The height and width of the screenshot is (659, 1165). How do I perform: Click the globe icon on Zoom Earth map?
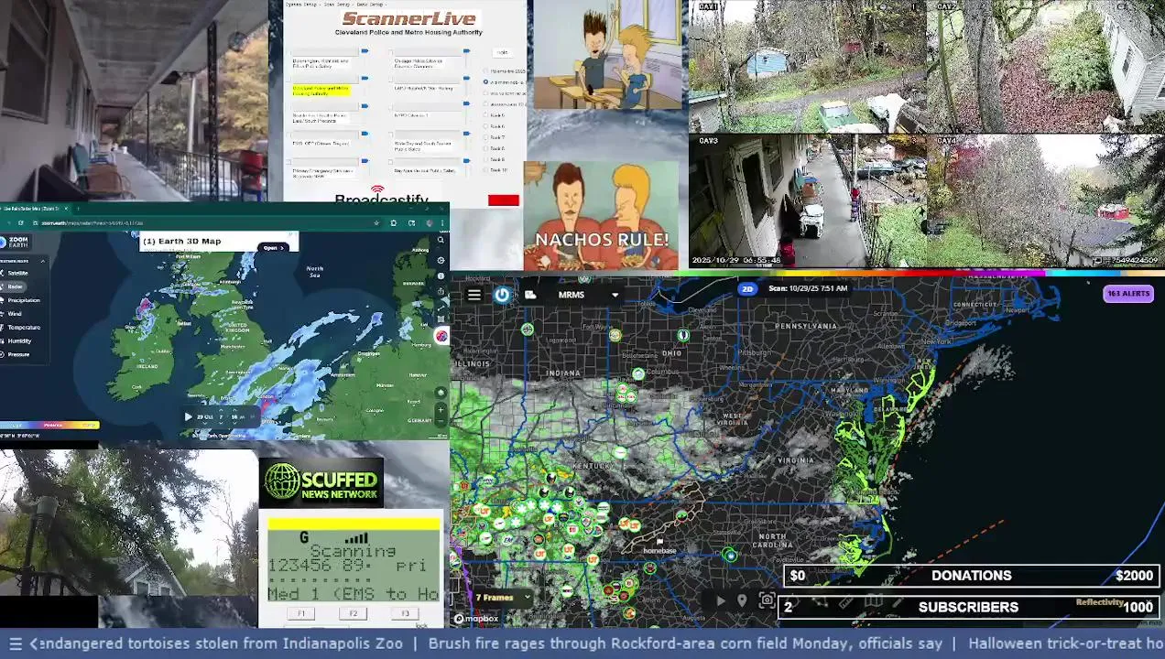(441, 393)
